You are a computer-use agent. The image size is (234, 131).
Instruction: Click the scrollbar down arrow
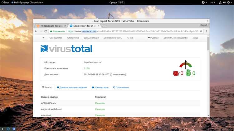pyautogui.click(x=208, y=115)
